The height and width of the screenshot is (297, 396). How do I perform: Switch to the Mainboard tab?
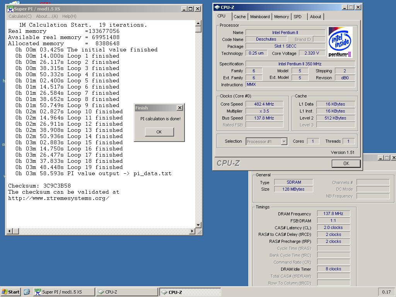[260, 17]
